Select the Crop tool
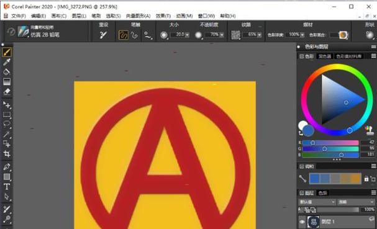Screen dimensions: 377x229 (7, 154)
